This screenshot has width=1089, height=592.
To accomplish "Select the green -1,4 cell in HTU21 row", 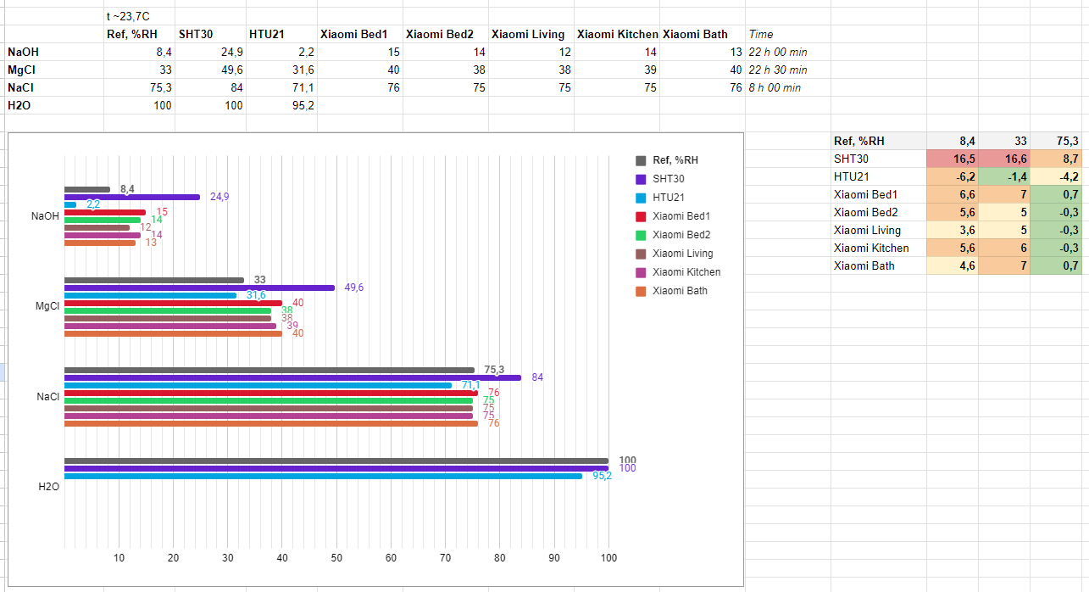I will click(1005, 176).
